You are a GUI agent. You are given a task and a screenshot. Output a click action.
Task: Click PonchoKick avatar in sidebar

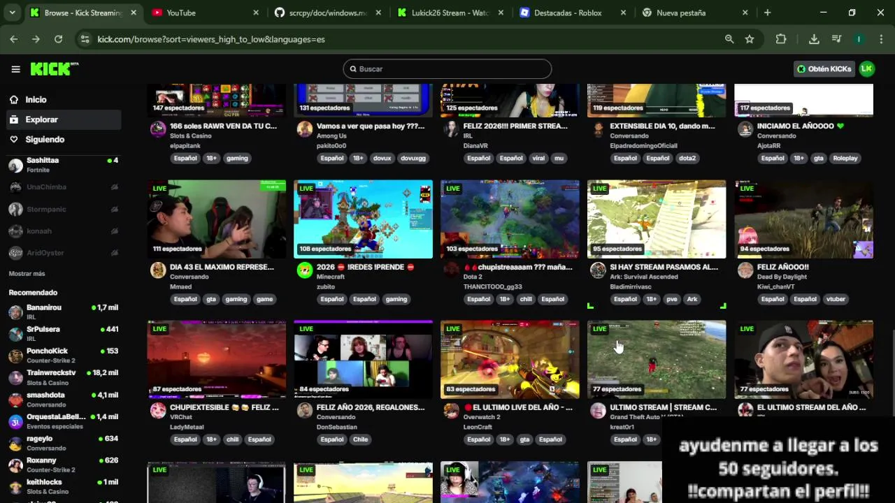coord(15,356)
